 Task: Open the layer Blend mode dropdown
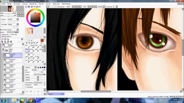[13, 30]
